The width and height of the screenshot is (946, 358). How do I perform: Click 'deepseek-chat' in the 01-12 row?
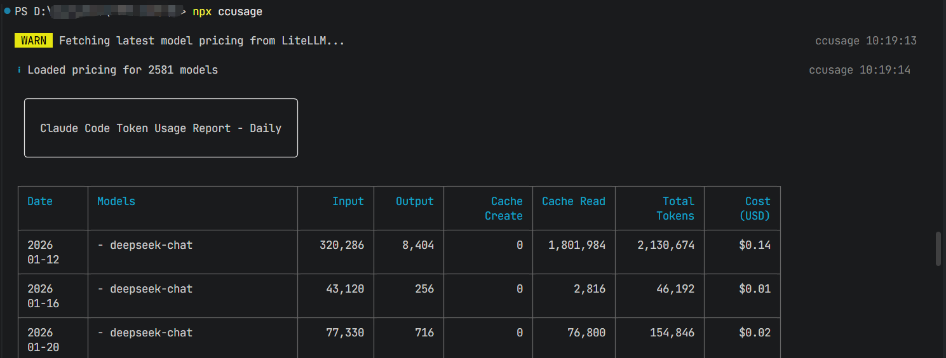(x=151, y=245)
